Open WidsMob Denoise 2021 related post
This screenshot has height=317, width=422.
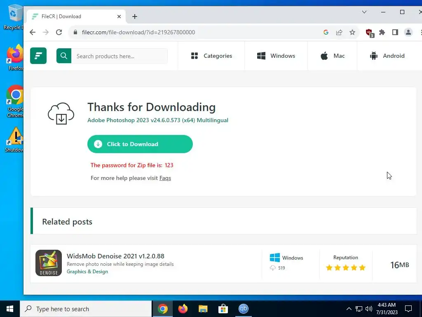click(115, 256)
